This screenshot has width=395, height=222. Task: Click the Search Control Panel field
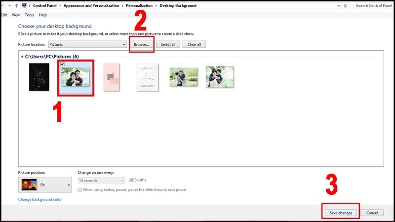point(374,5)
